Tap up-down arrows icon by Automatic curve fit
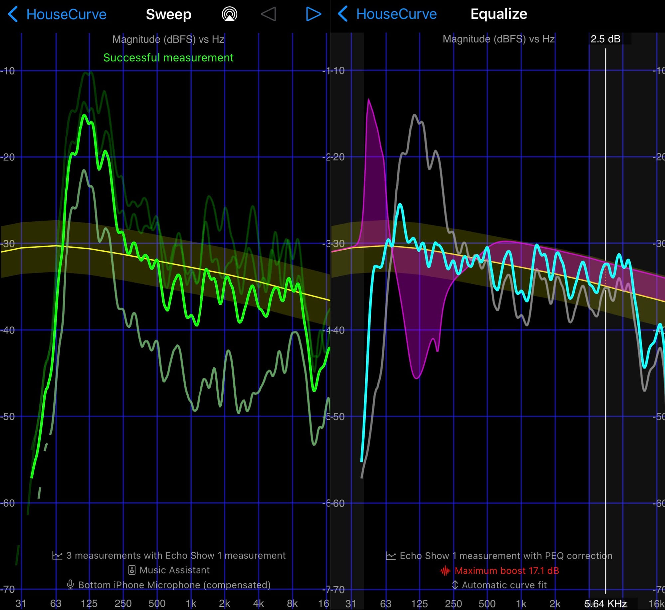Viewport: 665px width, 610px height. (455, 585)
